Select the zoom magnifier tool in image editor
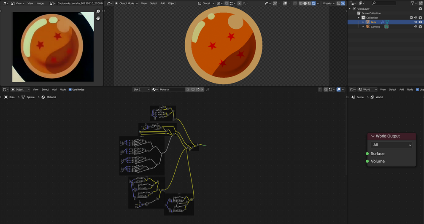 [98, 11]
